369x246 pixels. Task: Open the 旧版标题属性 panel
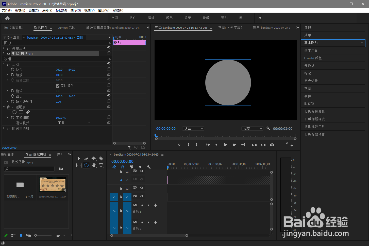[333, 112]
